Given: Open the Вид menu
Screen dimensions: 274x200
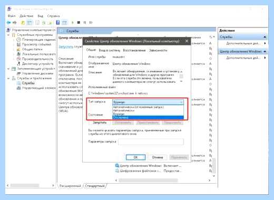Looking at the screenshot, I should coord(41,16).
